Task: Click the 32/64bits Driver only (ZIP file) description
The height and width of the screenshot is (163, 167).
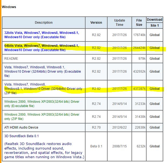Action: pyautogui.click(x=43, y=89)
